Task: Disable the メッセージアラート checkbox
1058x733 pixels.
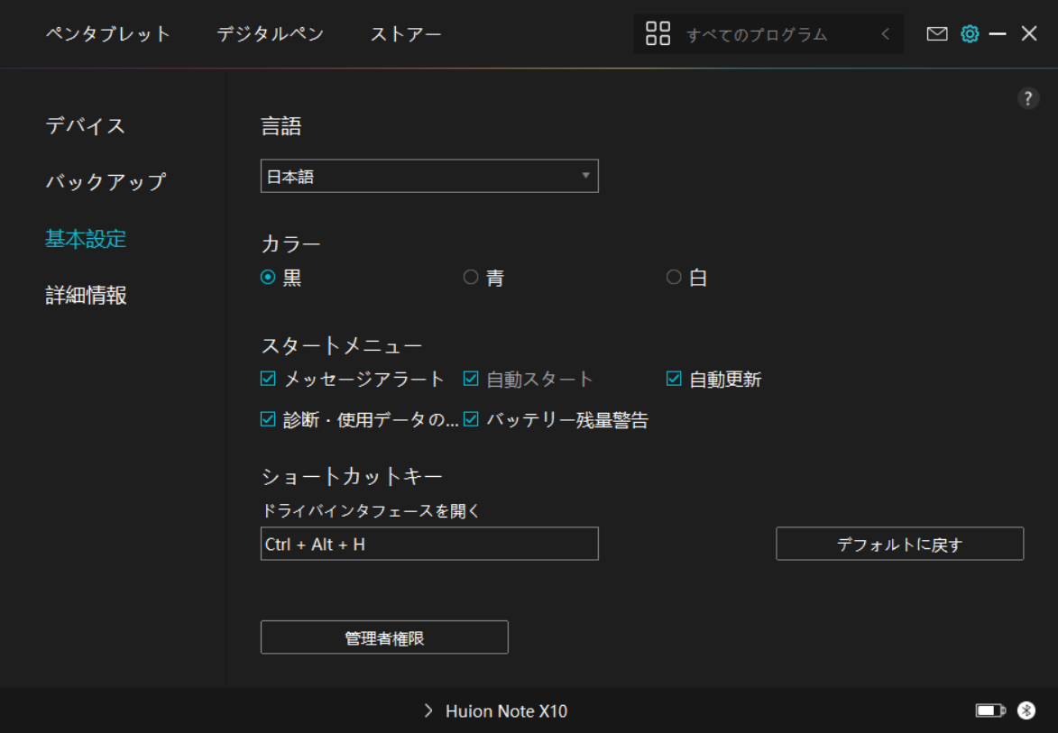Action: click(268, 379)
